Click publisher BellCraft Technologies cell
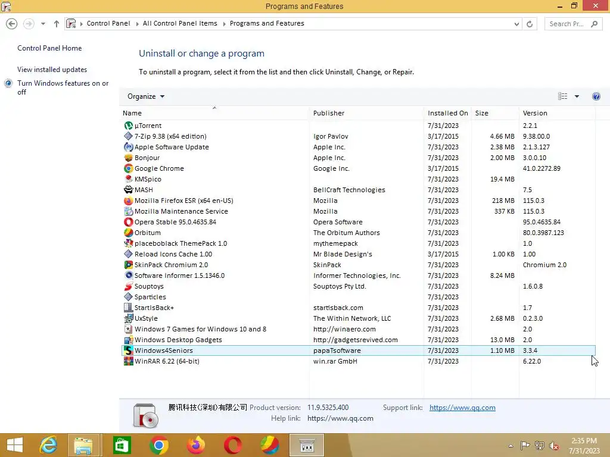 click(x=349, y=190)
